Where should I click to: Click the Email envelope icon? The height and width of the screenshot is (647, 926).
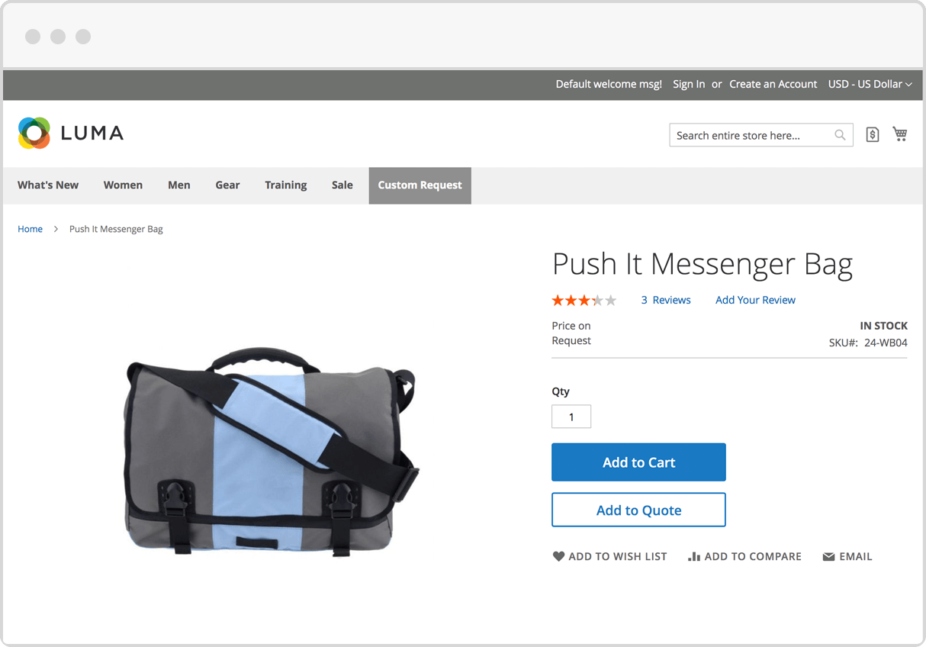(828, 557)
